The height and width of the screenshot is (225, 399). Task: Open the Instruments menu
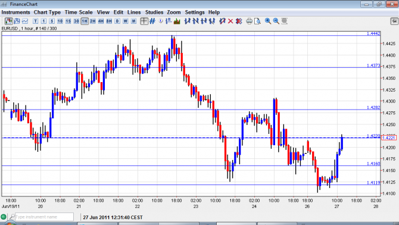click(x=15, y=12)
